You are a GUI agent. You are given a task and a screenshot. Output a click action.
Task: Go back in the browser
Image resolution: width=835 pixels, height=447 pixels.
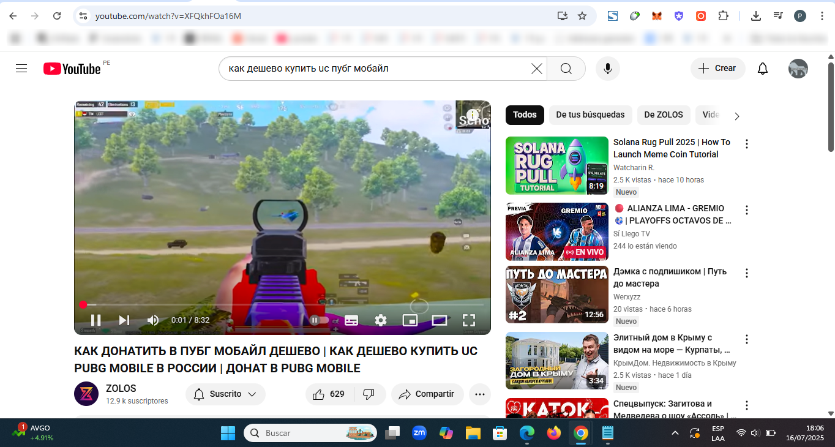coord(13,16)
